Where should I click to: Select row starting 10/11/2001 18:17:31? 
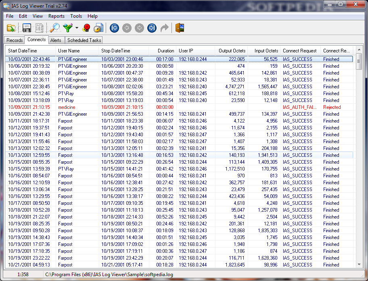click(179, 121)
